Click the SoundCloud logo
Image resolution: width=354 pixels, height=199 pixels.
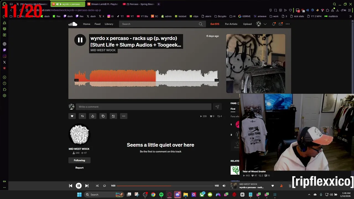coord(73,24)
